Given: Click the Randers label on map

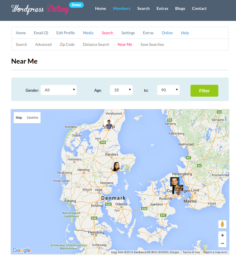Looking at the screenshot, I should pyautogui.click(x=112, y=154).
